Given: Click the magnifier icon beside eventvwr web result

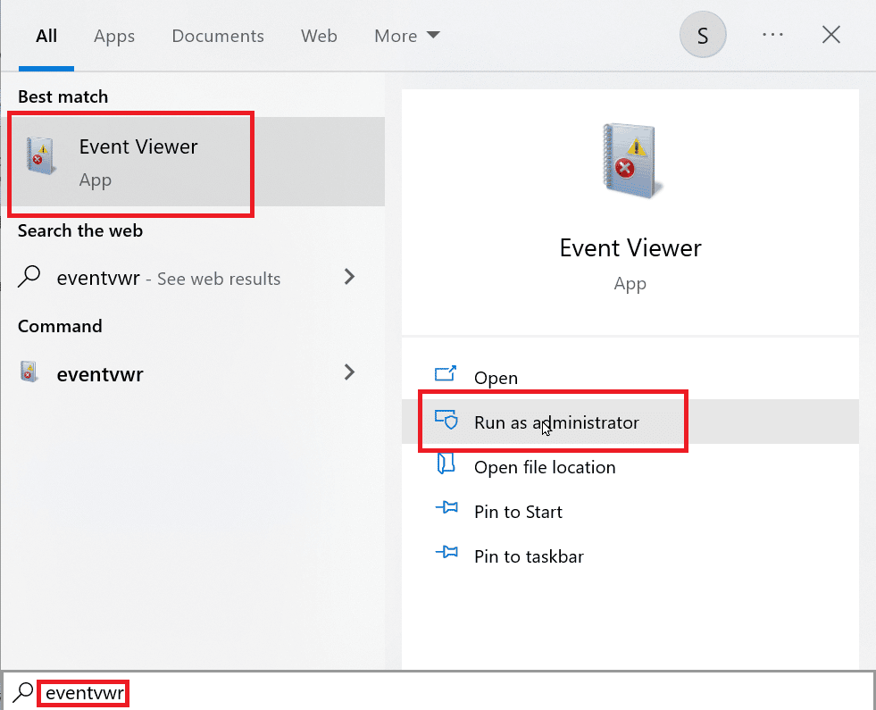Looking at the screenshot, I should tap(29, 277).
